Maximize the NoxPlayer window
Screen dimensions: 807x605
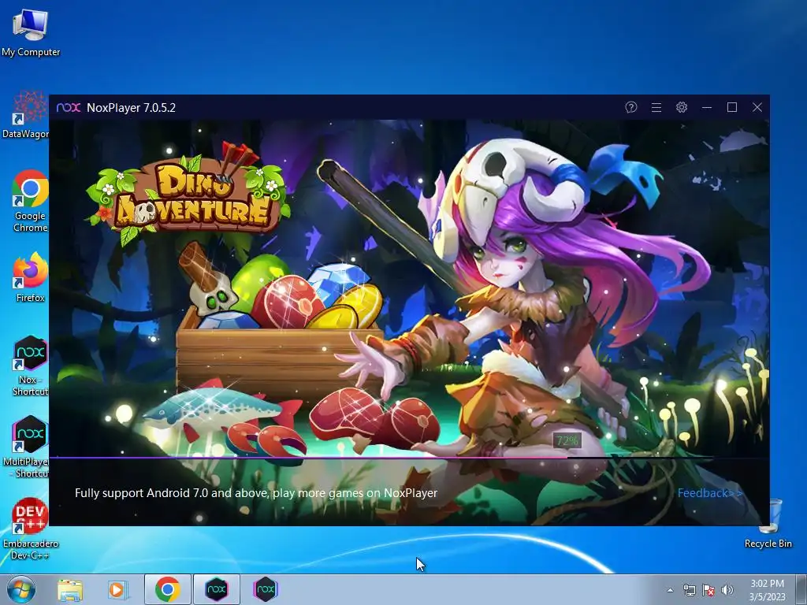tap(732, 107)
